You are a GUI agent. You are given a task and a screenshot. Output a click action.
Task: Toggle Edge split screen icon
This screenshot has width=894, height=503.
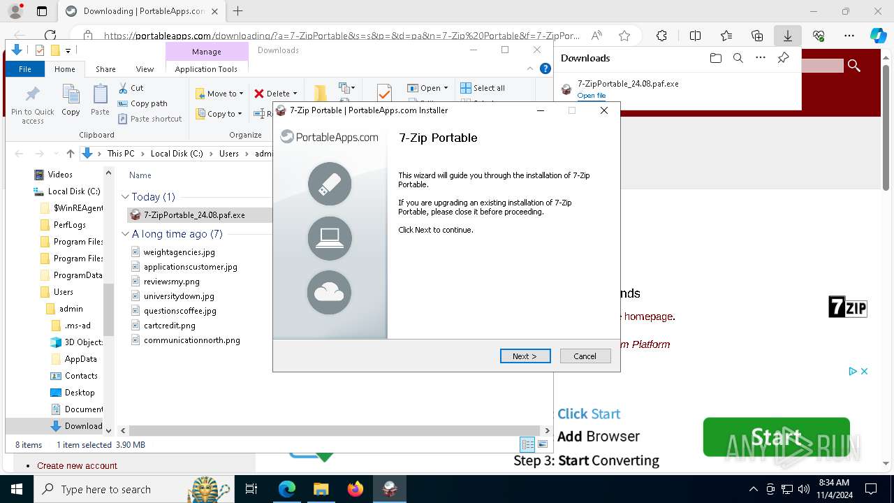(695, 36)
